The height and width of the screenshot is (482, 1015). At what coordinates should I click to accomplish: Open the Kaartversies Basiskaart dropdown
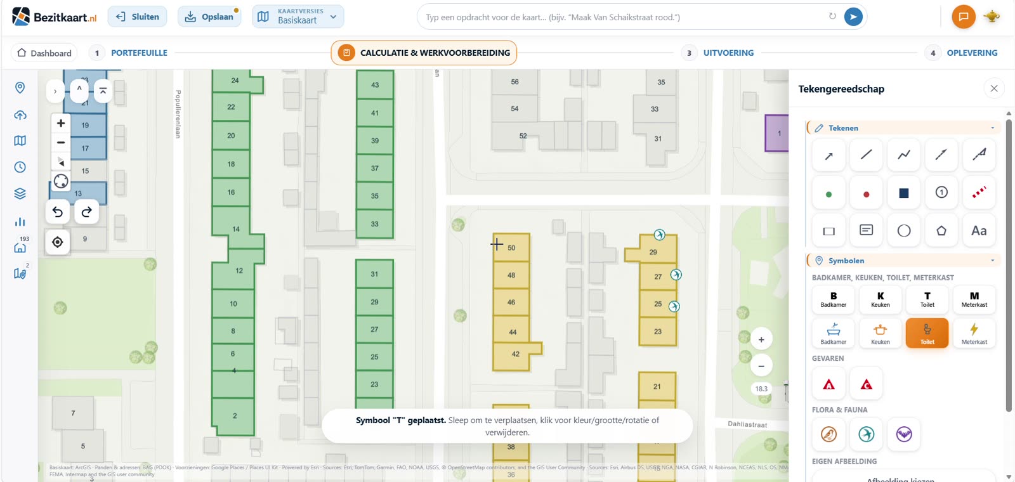[298, 16]
